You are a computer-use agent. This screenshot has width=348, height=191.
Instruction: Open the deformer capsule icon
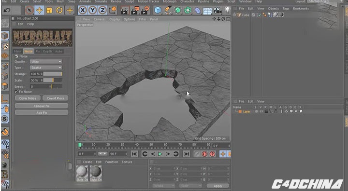coord(198,10)
